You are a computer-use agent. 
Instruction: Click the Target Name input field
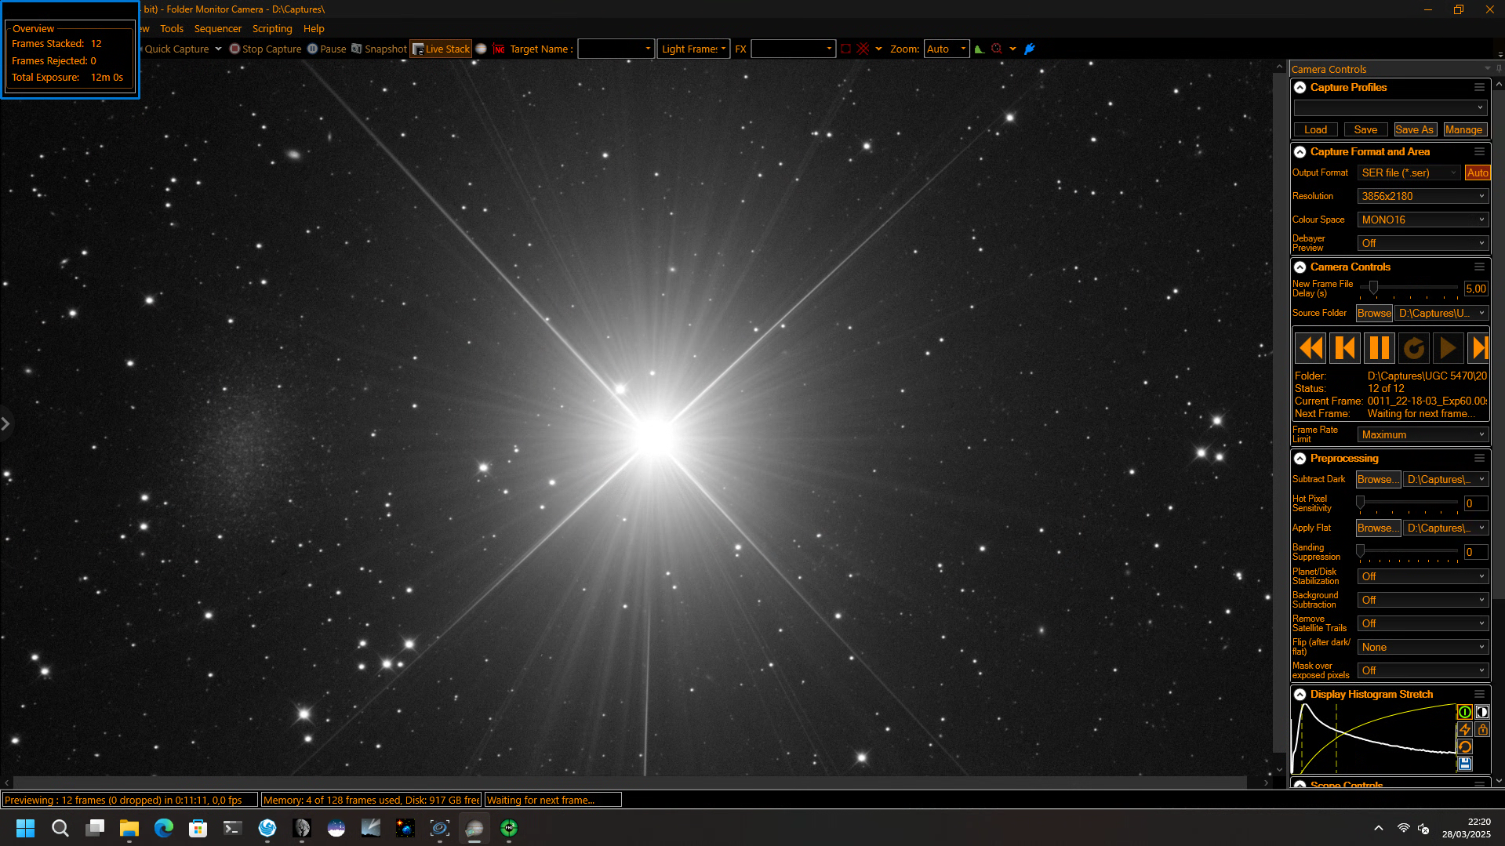616,49
